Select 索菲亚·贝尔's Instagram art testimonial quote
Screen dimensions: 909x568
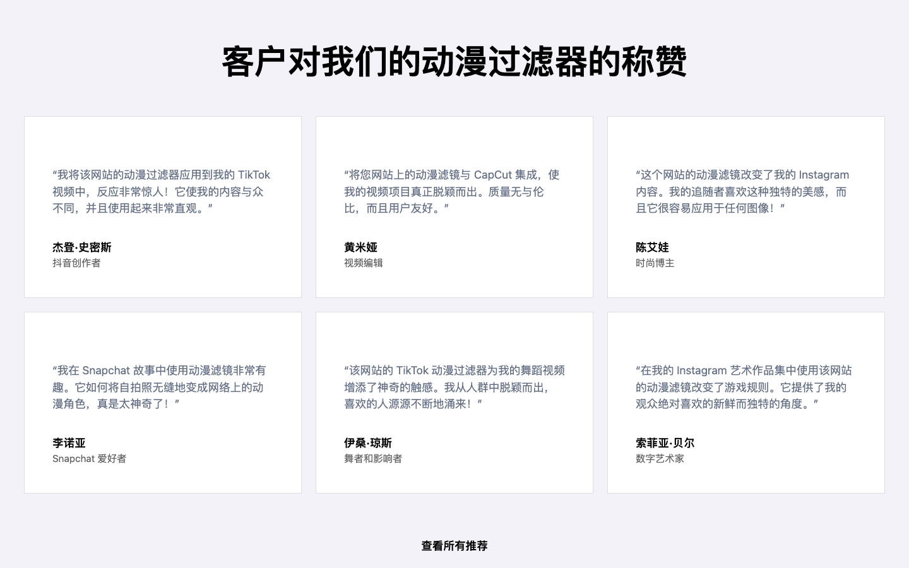coord(744,387)
